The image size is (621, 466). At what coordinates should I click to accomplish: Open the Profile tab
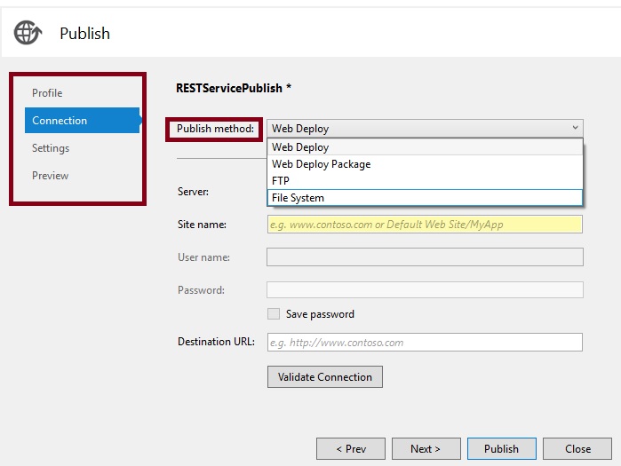coord(47,93)
